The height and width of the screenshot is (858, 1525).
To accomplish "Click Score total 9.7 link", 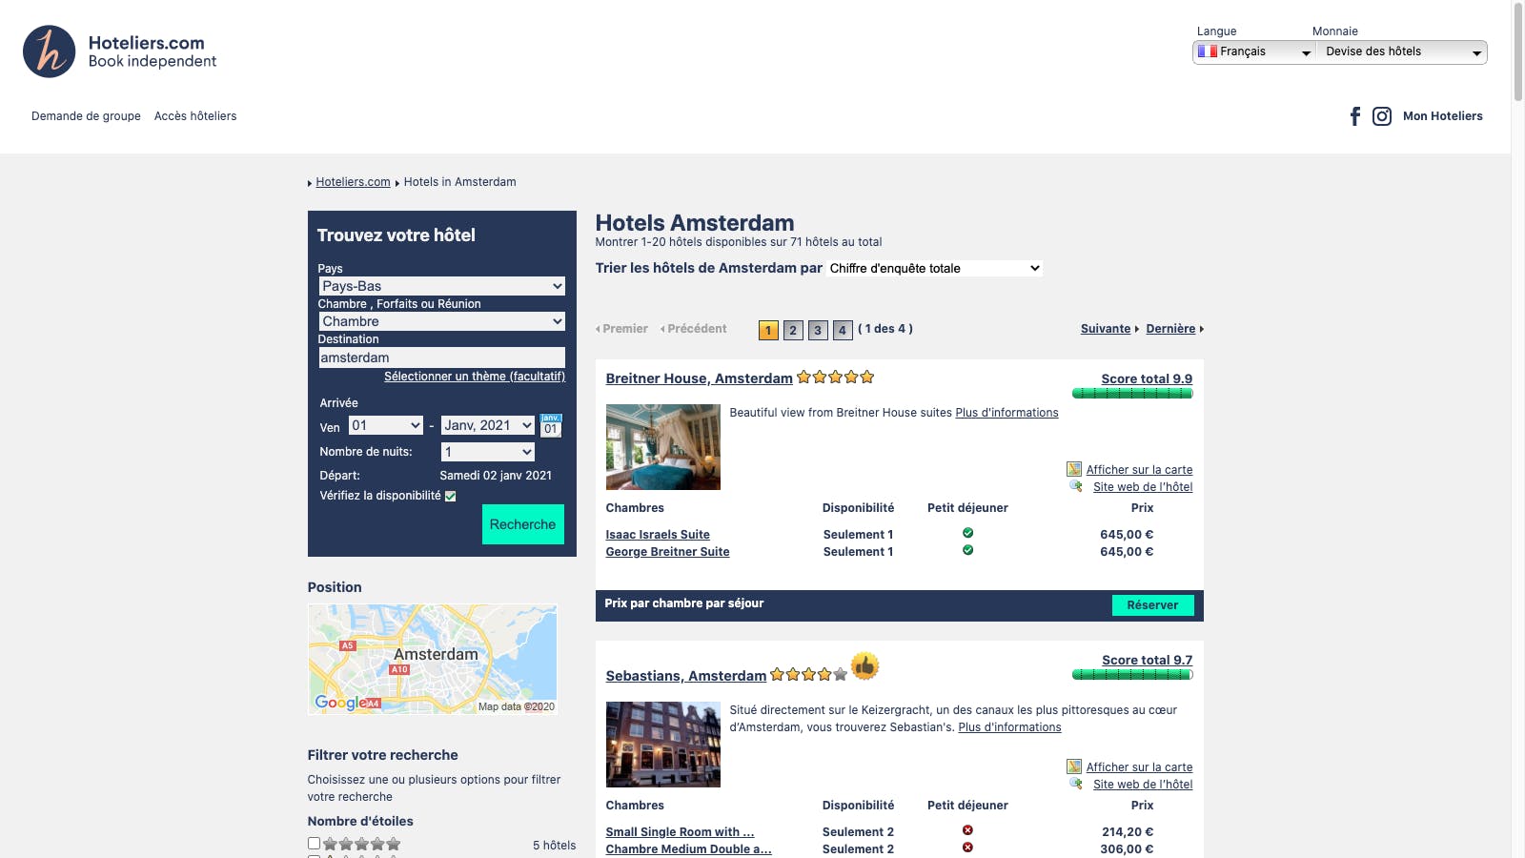I will [1147, 660].
